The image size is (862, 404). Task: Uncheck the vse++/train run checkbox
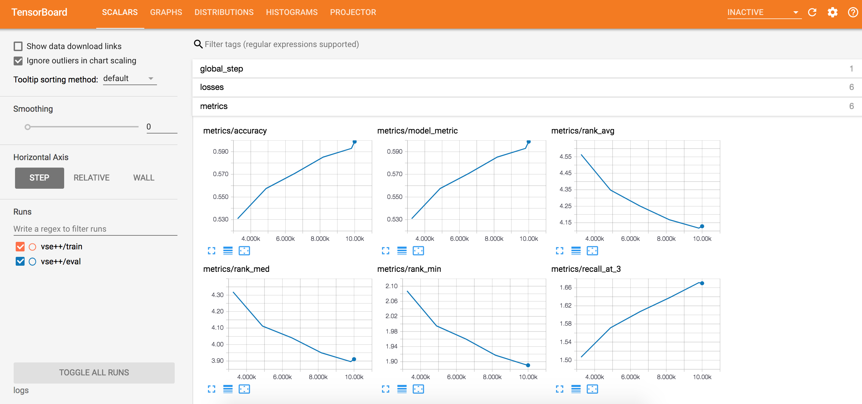[x=20, y=247]
